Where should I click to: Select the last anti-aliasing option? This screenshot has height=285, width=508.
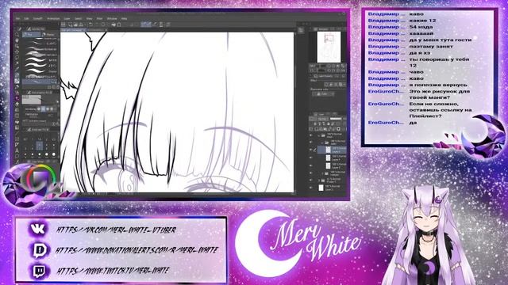[52, 109]
